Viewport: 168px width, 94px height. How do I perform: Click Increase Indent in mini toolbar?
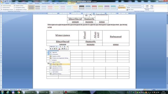pyautogui.click(x=64, y=49)
